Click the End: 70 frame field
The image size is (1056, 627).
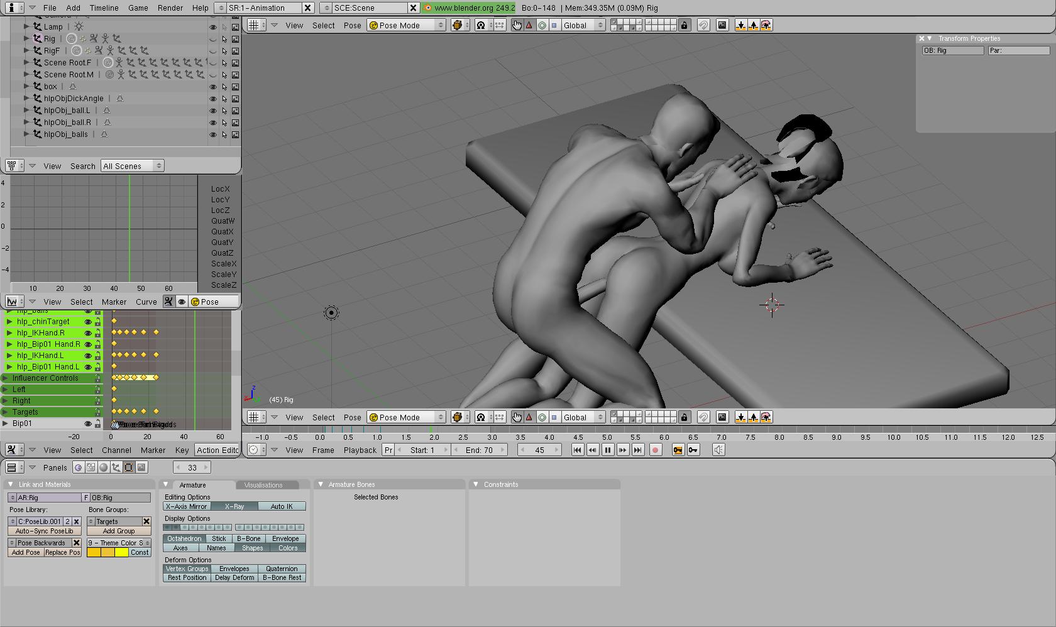point(479,450)
